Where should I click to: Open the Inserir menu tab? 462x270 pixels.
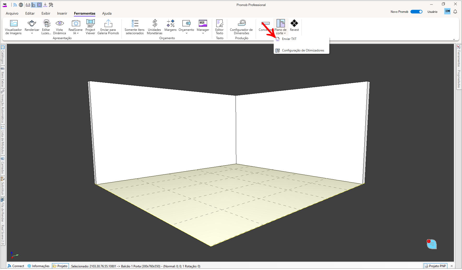tap(62, 13)
